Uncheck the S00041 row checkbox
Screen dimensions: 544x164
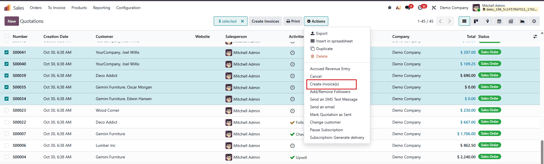(7, 52)
